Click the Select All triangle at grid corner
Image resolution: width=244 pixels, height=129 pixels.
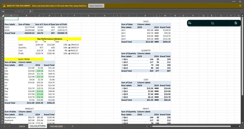click(3, 15)
